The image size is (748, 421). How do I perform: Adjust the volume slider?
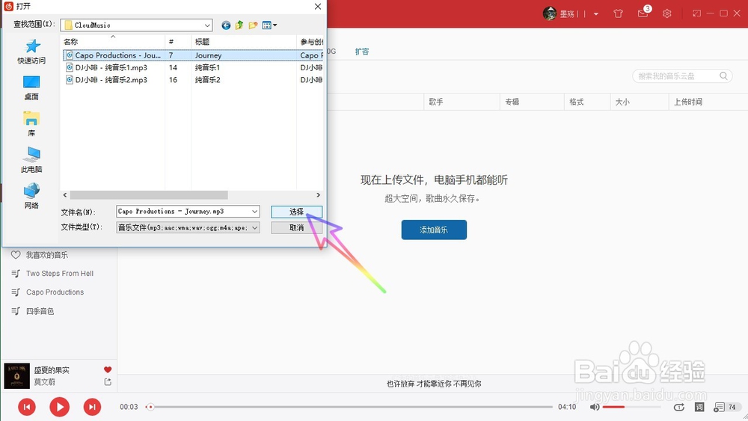tap(631, 408)
